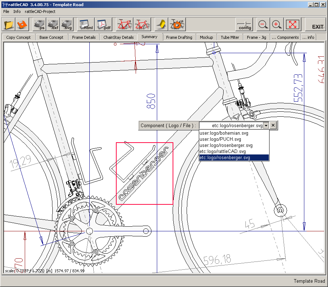This screenshot has width=328, height=287.
Task: Click the yellow clear/eraser toolbar icon
Action: coord(161,25)
